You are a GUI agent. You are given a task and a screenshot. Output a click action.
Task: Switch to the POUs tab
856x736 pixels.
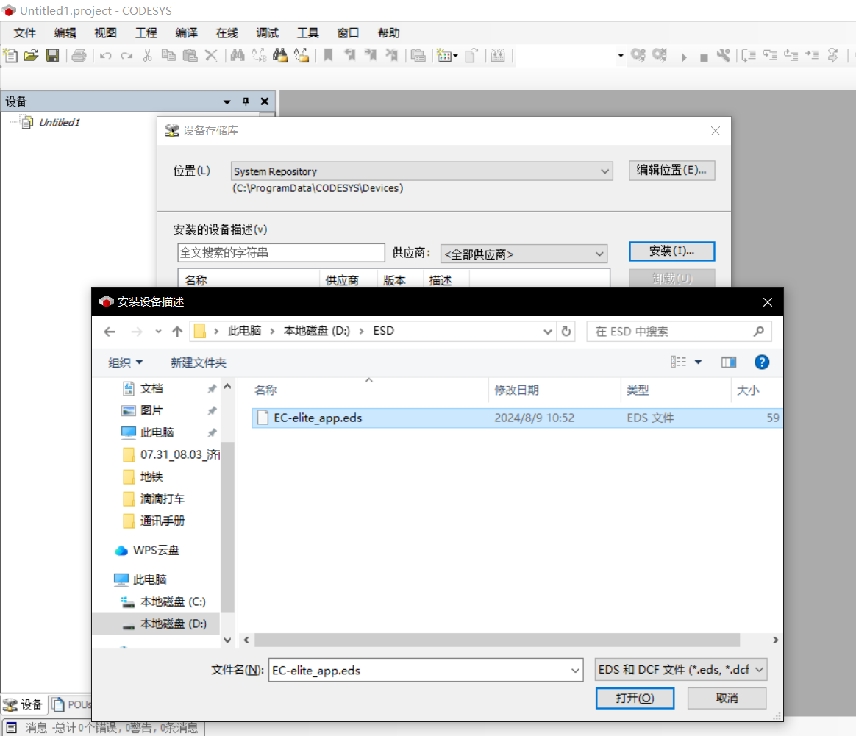(73, 704)
